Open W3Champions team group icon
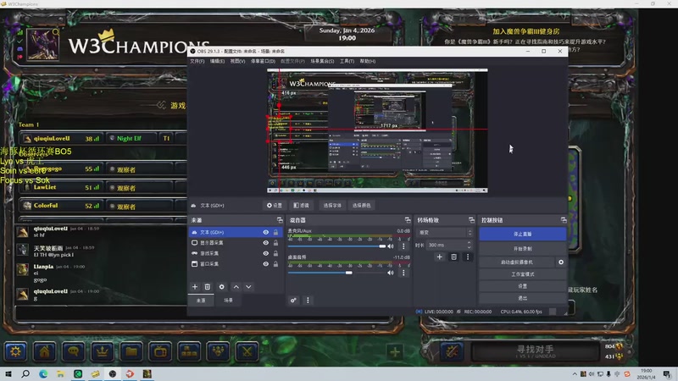Image resolution: width=678 pixels, height=381 pixels. click(218, 351)
